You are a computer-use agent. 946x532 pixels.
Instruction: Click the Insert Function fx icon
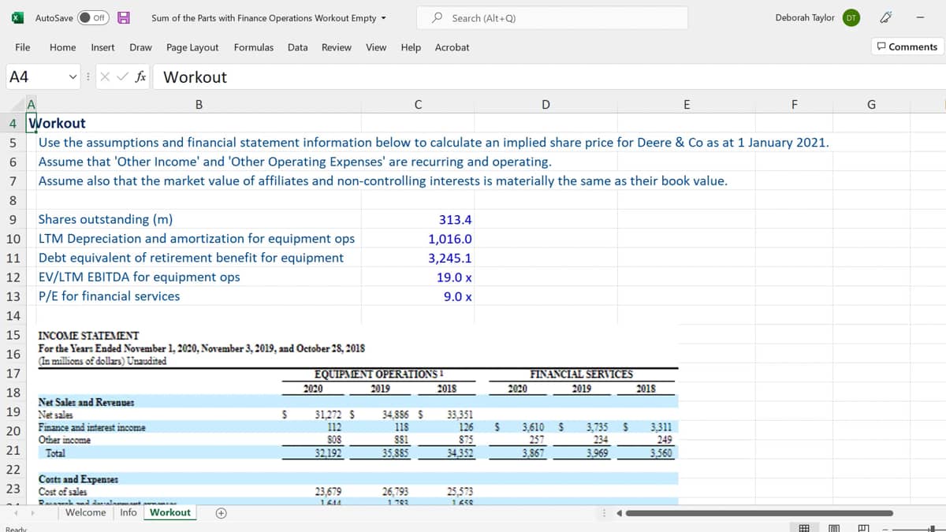[140, 76]
